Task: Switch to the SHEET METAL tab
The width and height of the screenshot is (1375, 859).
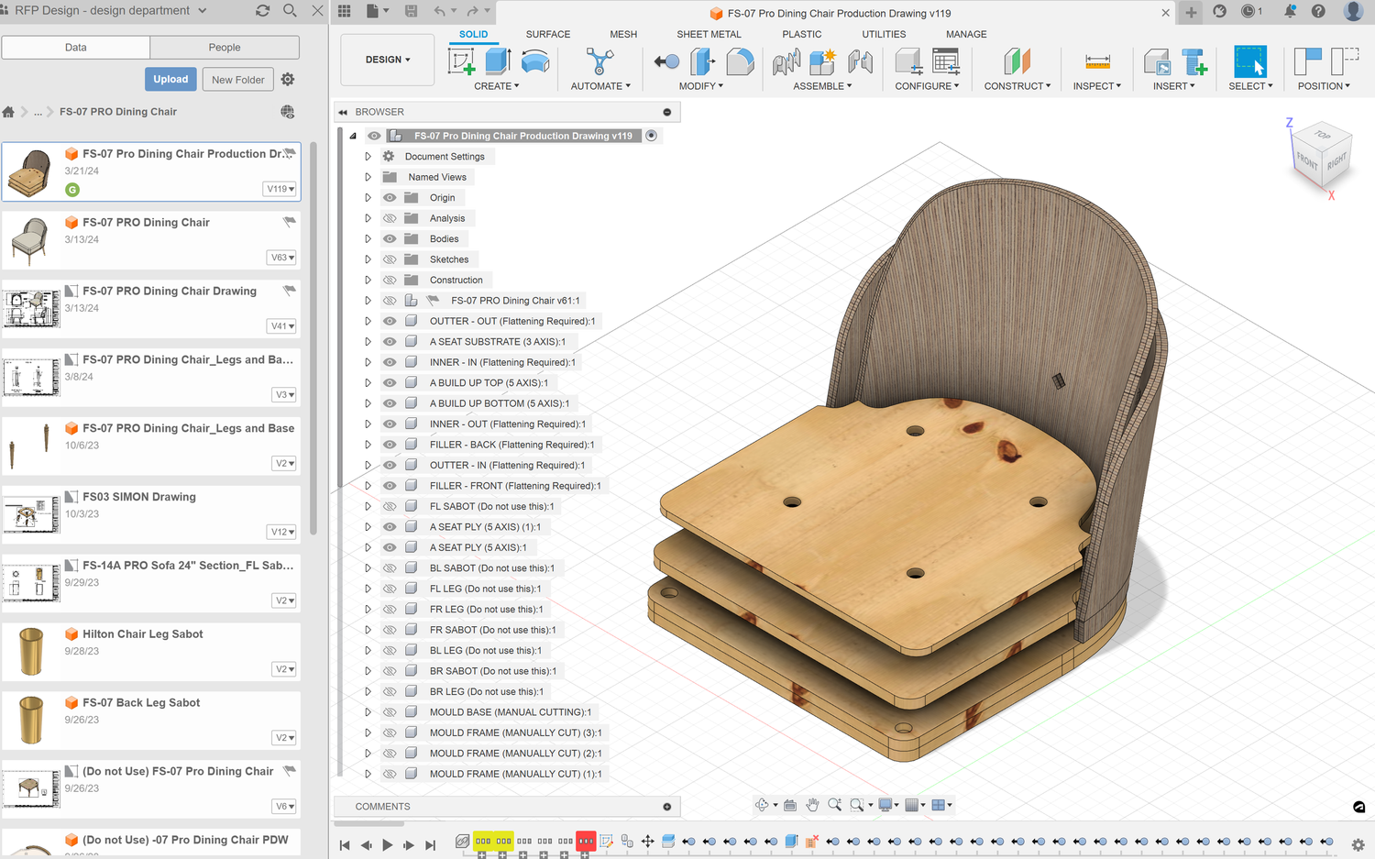Action: [709, 34]
